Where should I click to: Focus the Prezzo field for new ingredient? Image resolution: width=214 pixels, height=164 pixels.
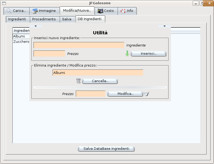(x=49, y=54)
